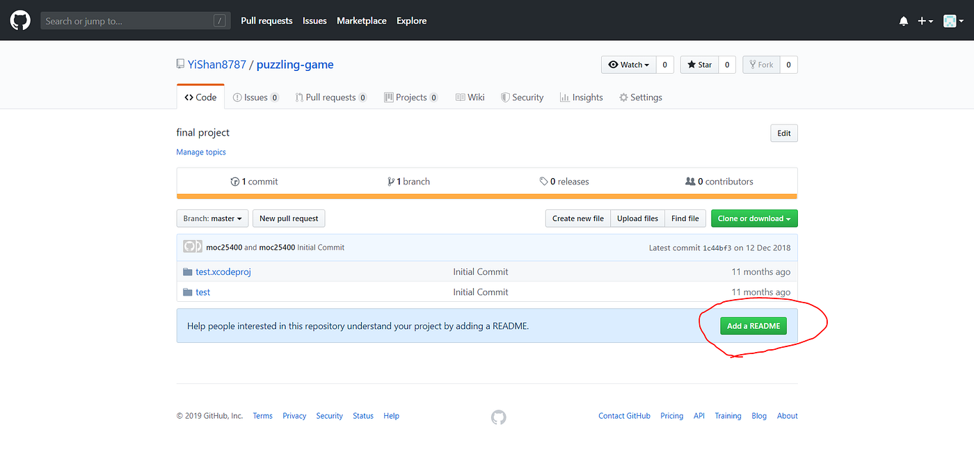Screen dimensions: 974x457
Task: Click the watchers count next to Watch
Action: [x=664, y=65]
